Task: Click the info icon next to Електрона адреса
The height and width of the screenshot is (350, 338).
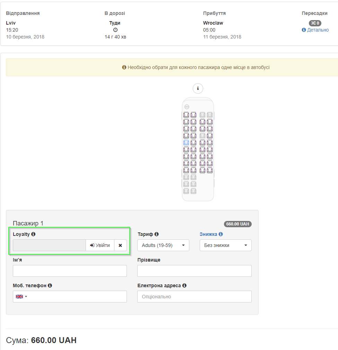Action: point(184,285)
